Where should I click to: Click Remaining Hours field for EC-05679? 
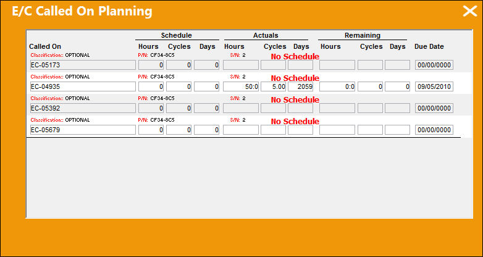pos(337,130)
